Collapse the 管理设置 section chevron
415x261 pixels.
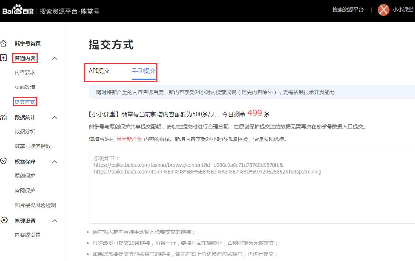[55, 220]
